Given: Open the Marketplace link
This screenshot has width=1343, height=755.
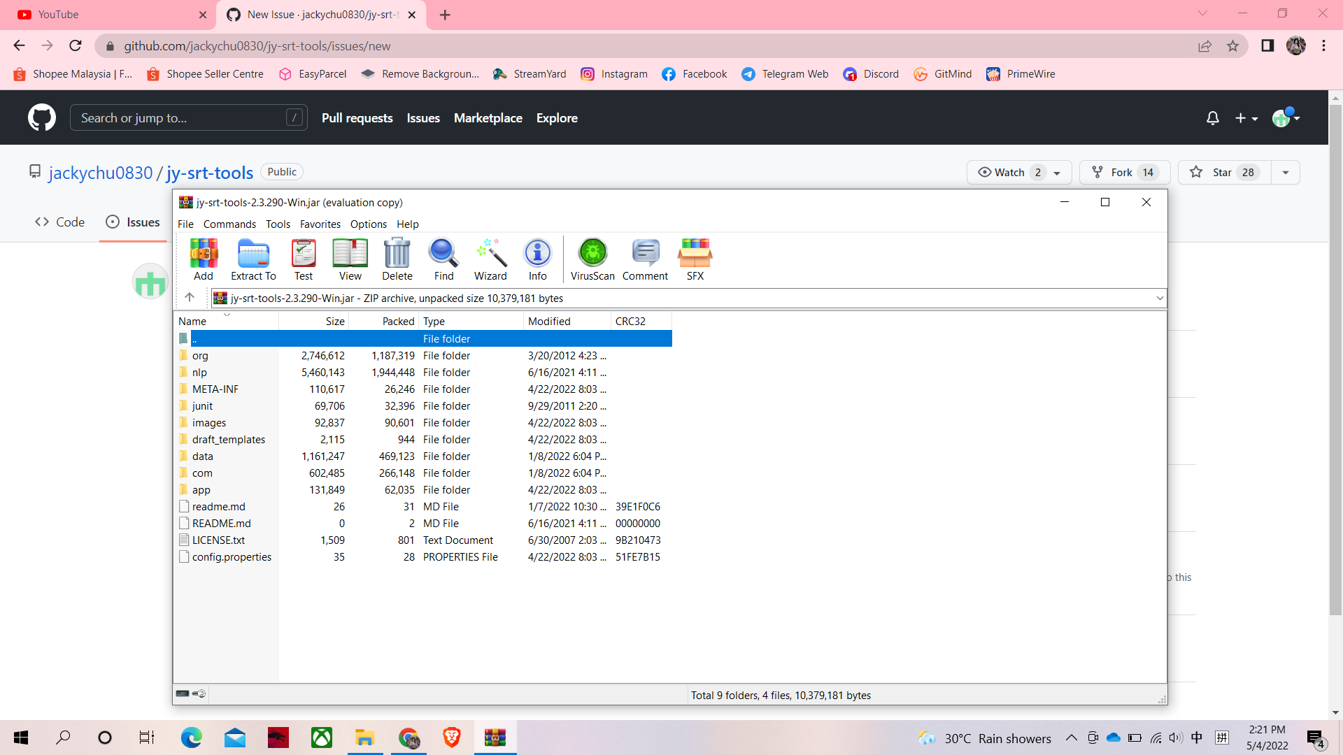Looking at the screenshot, I should coord(488,118).
